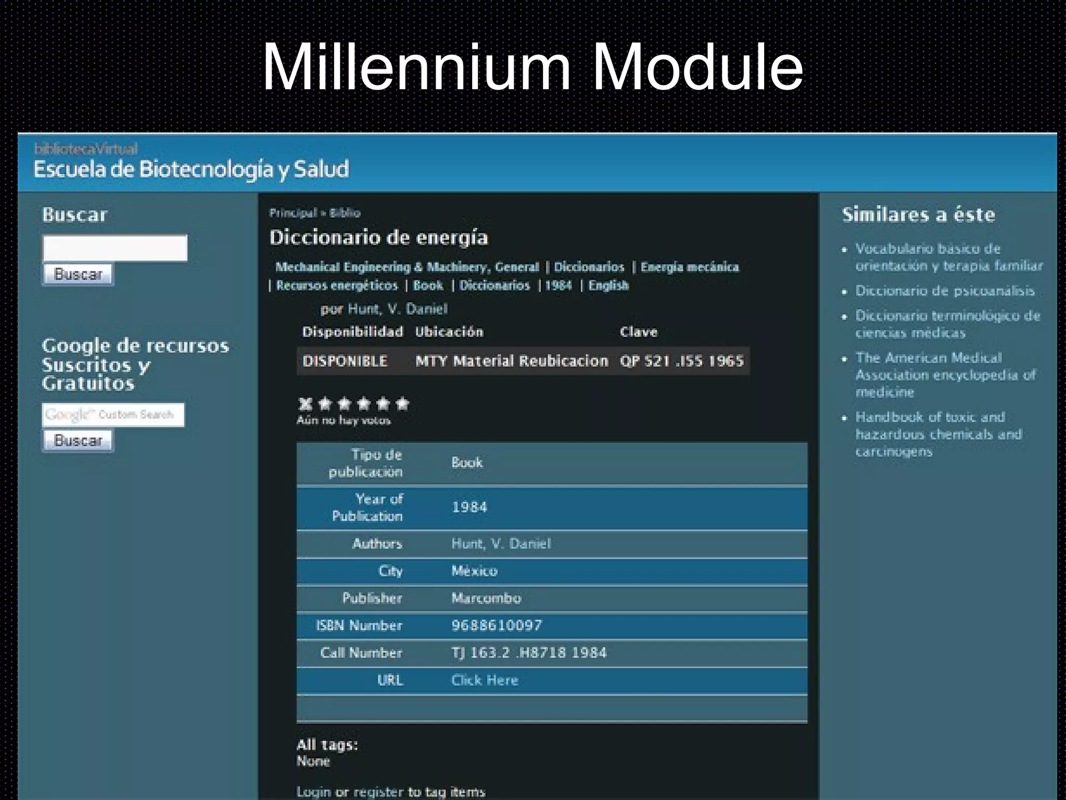Open Diccionario terminológico de ciencias médicas
This screenshot has height=800, width=1066.
coord(948,324)
